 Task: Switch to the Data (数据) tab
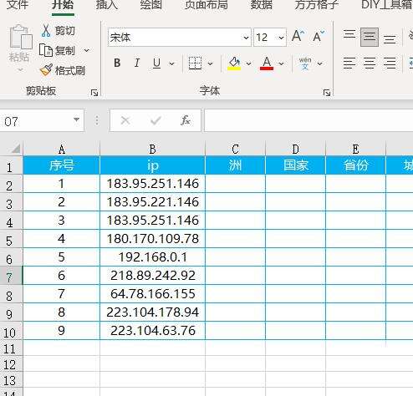click(261, 5)
